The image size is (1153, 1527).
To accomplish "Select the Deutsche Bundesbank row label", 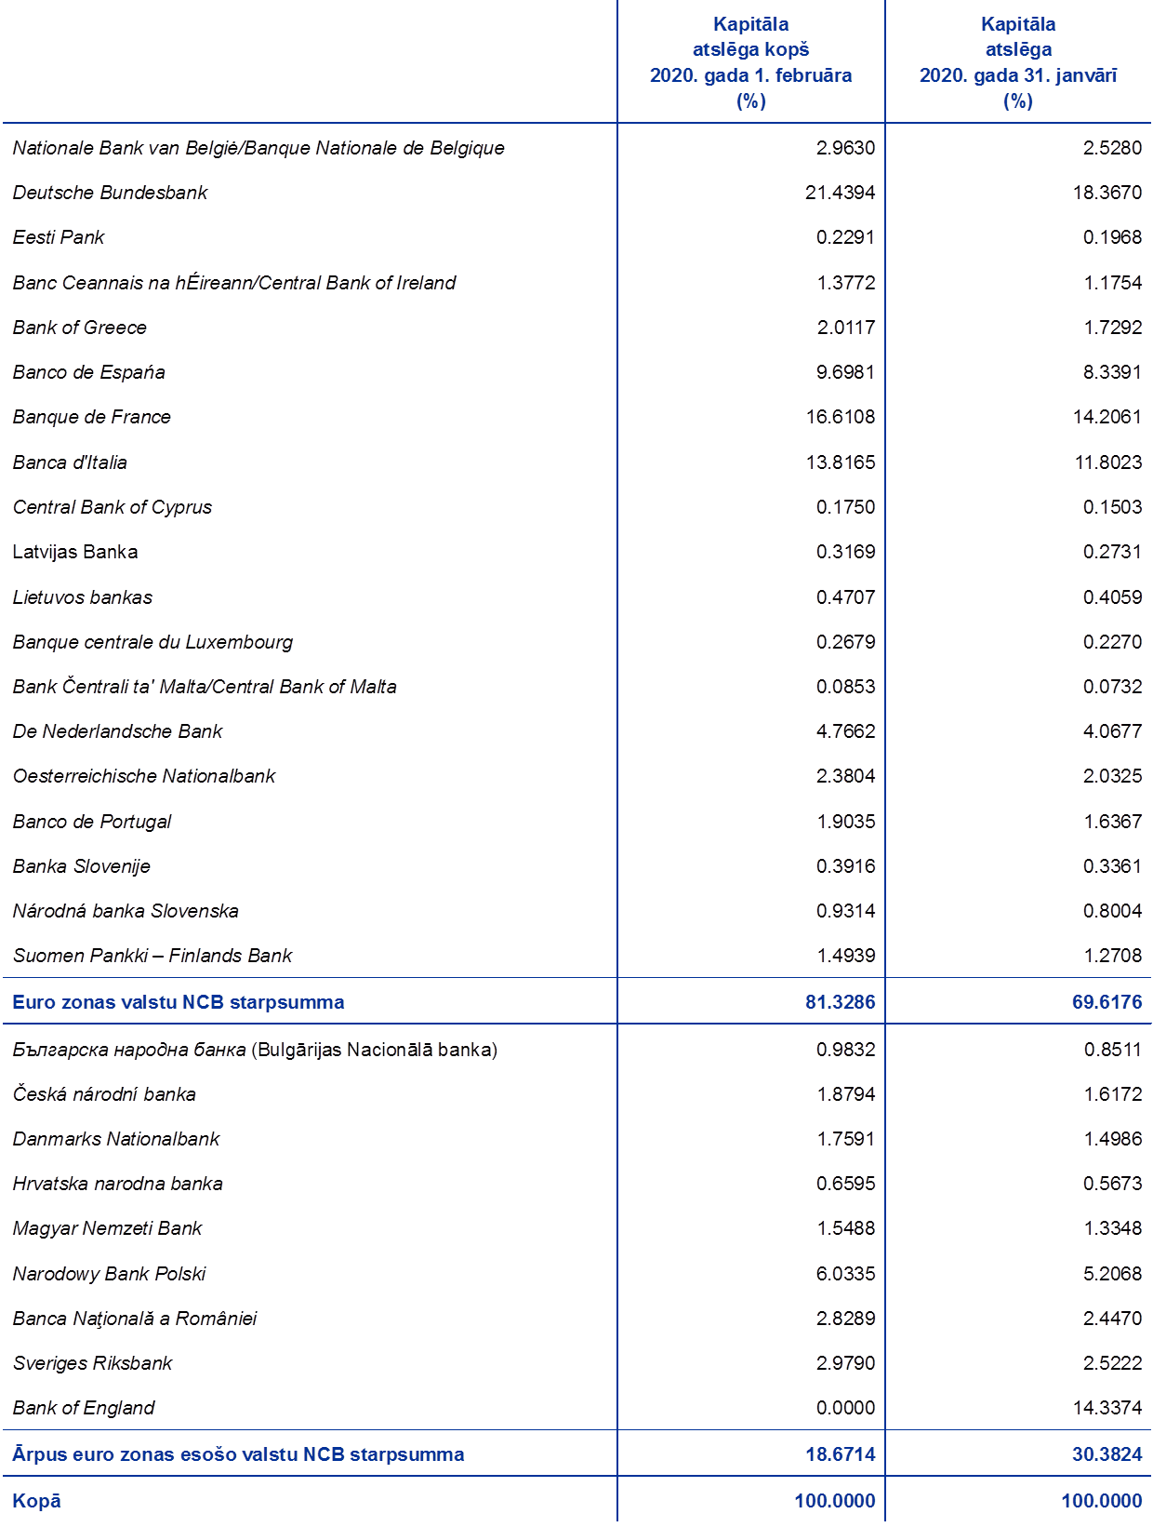I will (110, 193).
